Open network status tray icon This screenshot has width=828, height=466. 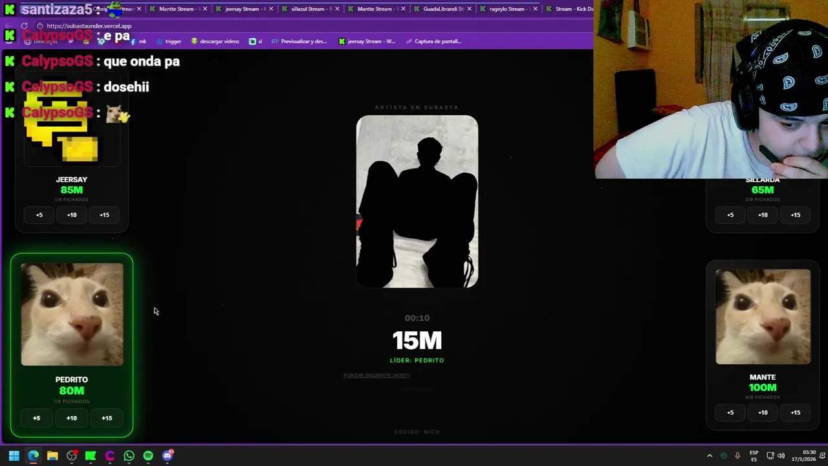click(770, 456)
